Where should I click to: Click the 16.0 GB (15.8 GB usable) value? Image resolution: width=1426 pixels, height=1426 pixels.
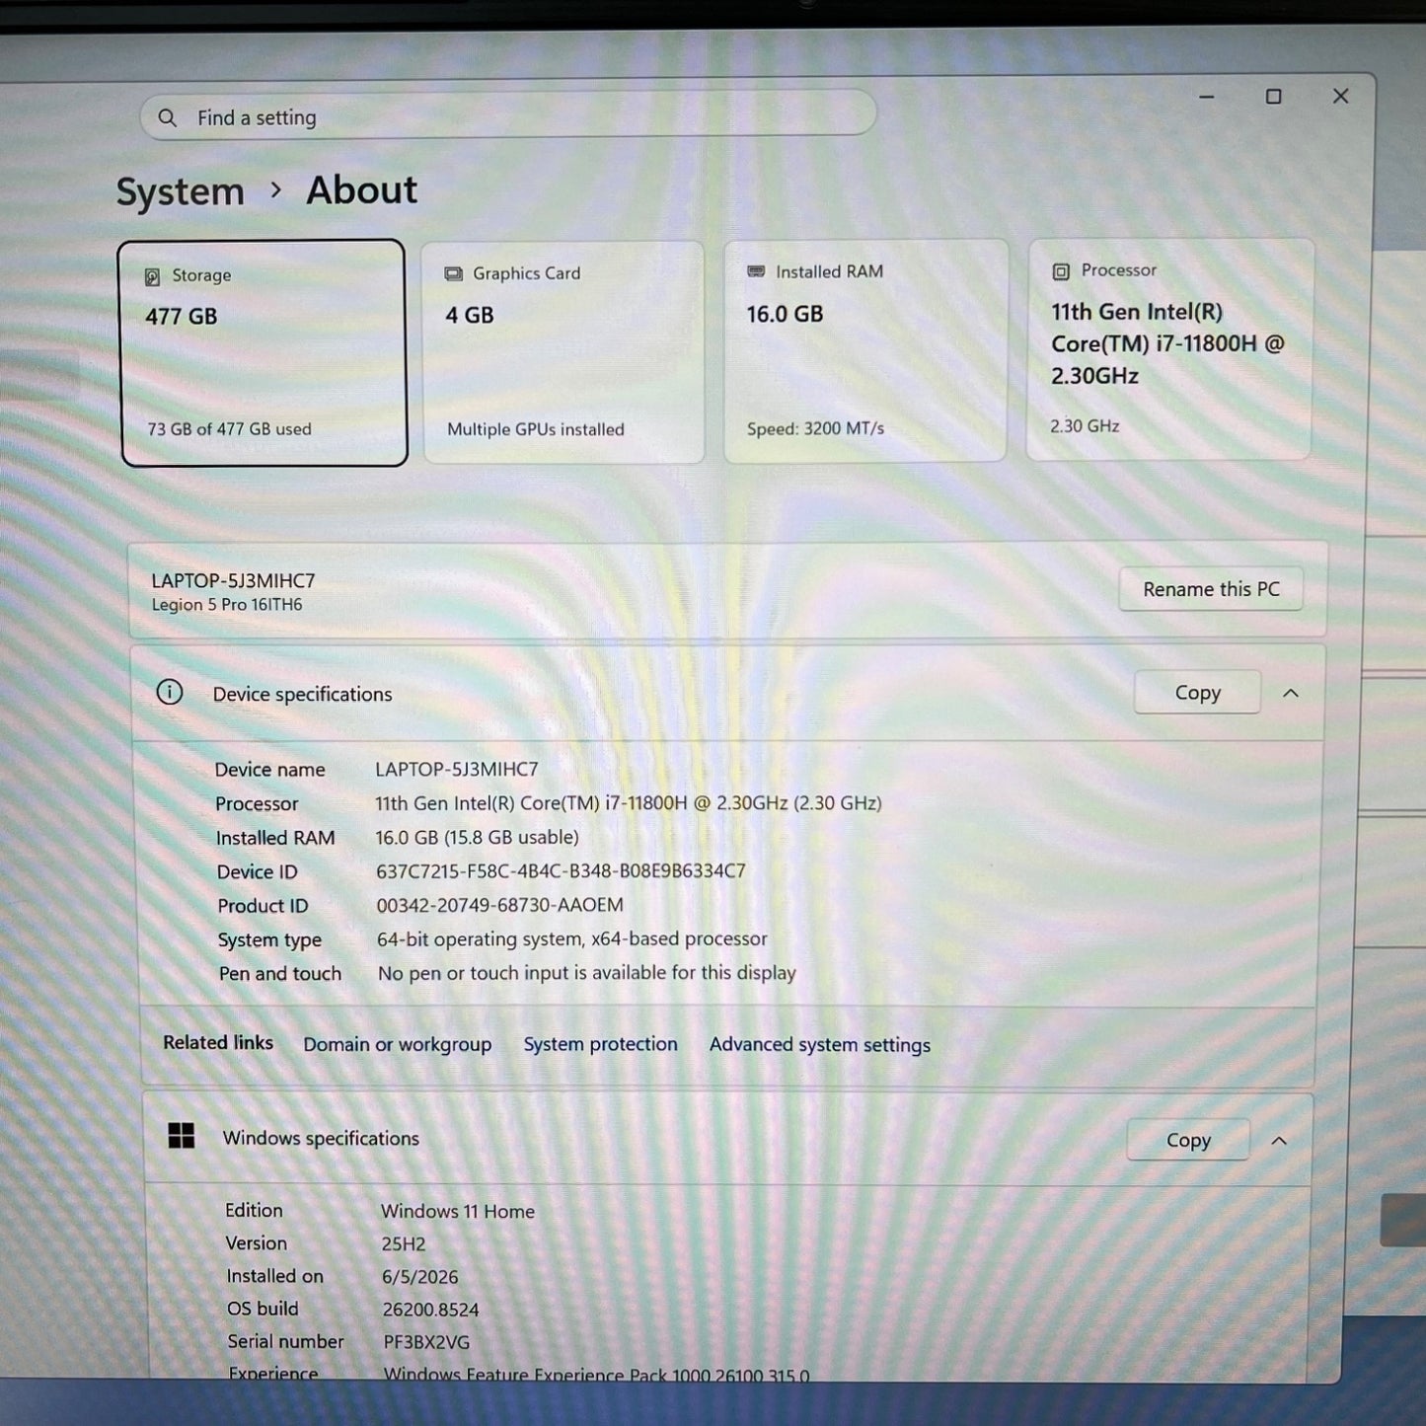coord(477,837)
